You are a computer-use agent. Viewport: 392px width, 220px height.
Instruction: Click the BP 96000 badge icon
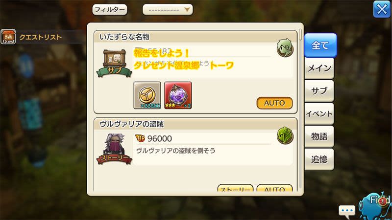pyautogui.click(x=140, y=138)
